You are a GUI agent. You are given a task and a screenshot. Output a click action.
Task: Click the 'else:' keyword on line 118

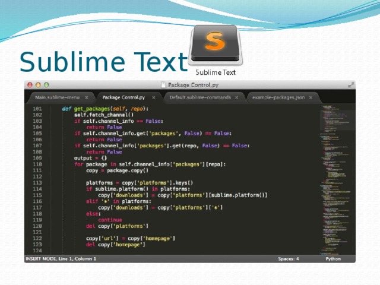93,214
